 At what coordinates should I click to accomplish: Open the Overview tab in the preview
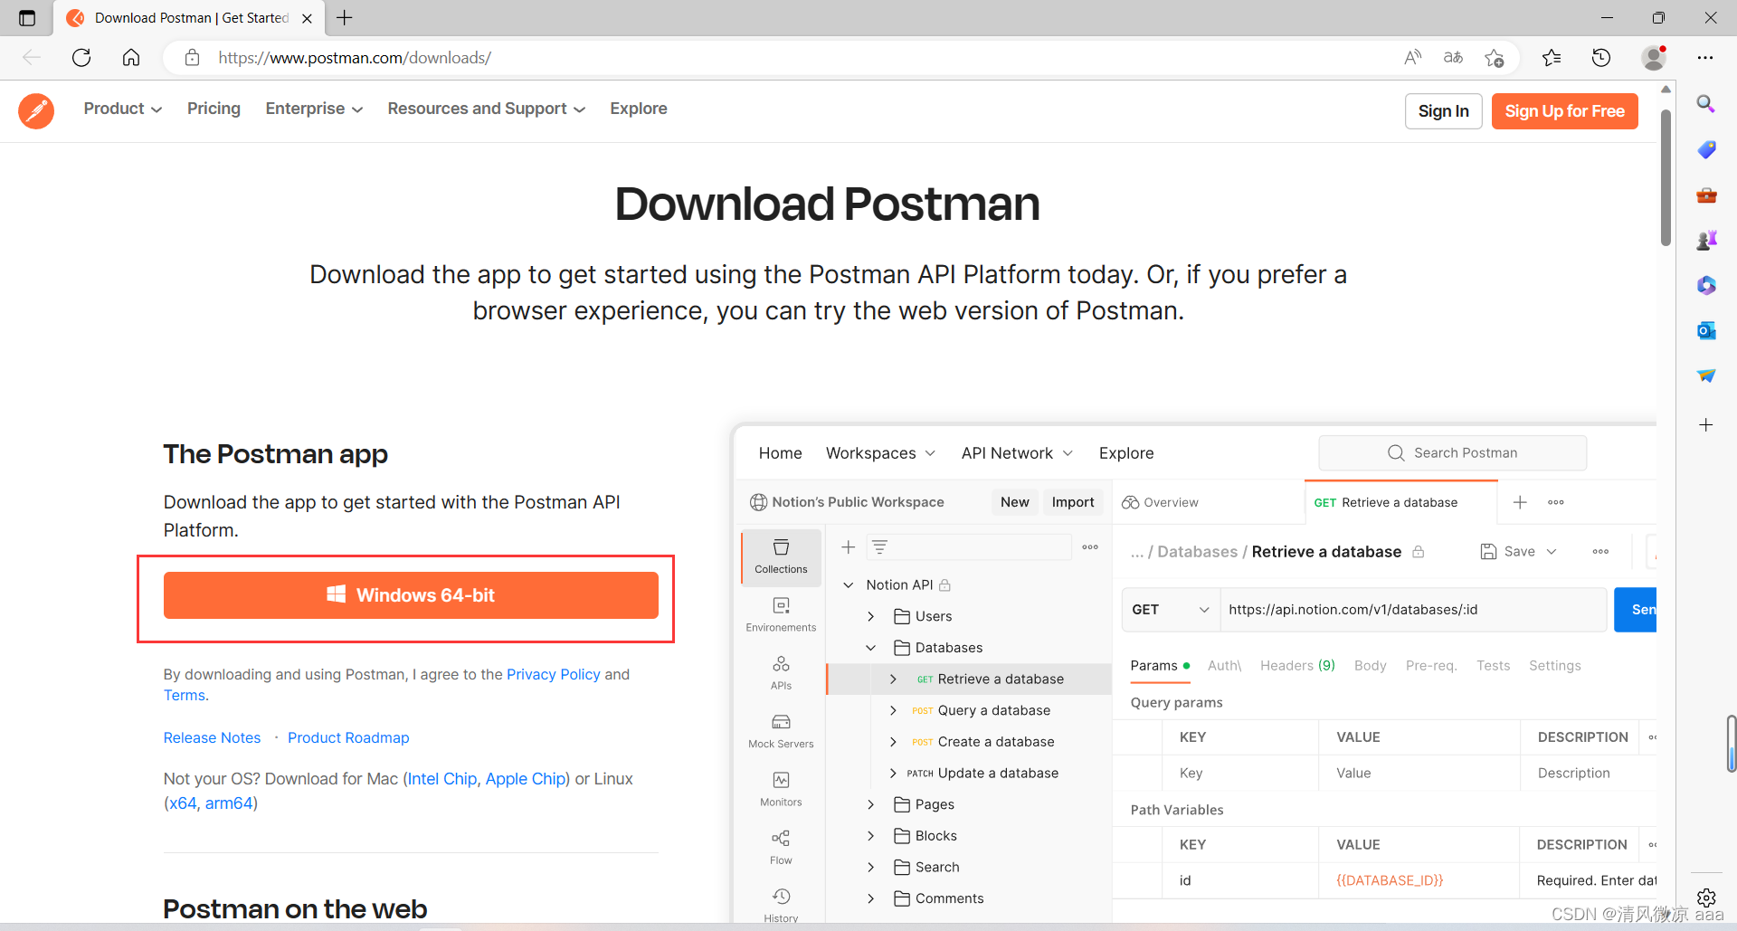1161,502
